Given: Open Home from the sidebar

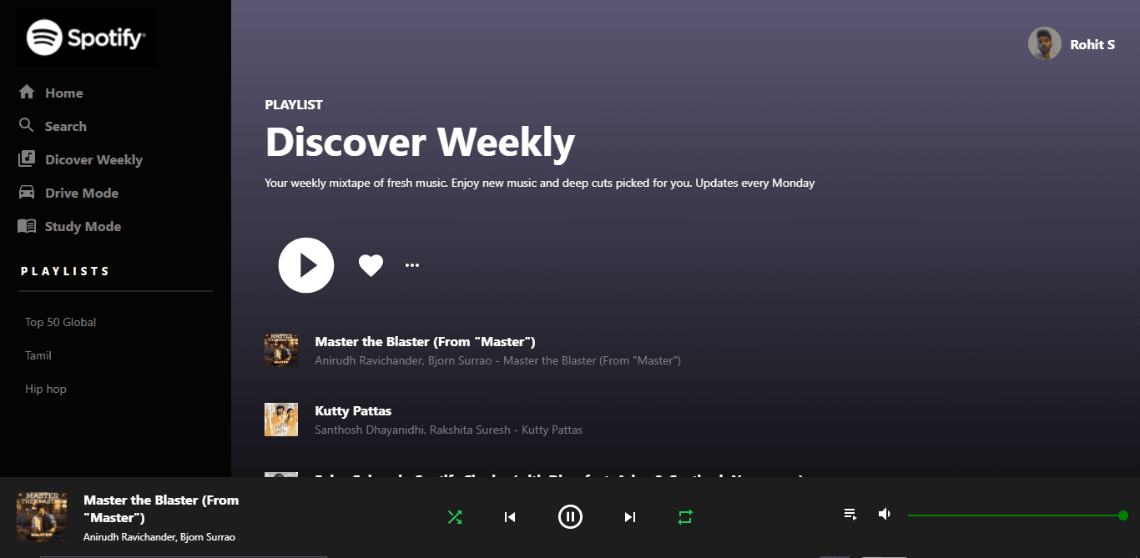Looking at the screenshot, I should 63,93.
